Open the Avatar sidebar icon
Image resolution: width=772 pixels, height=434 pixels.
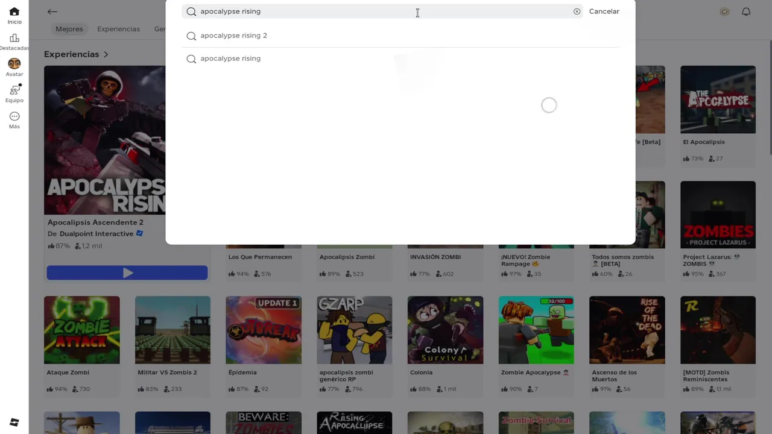(x=14, y=64)
